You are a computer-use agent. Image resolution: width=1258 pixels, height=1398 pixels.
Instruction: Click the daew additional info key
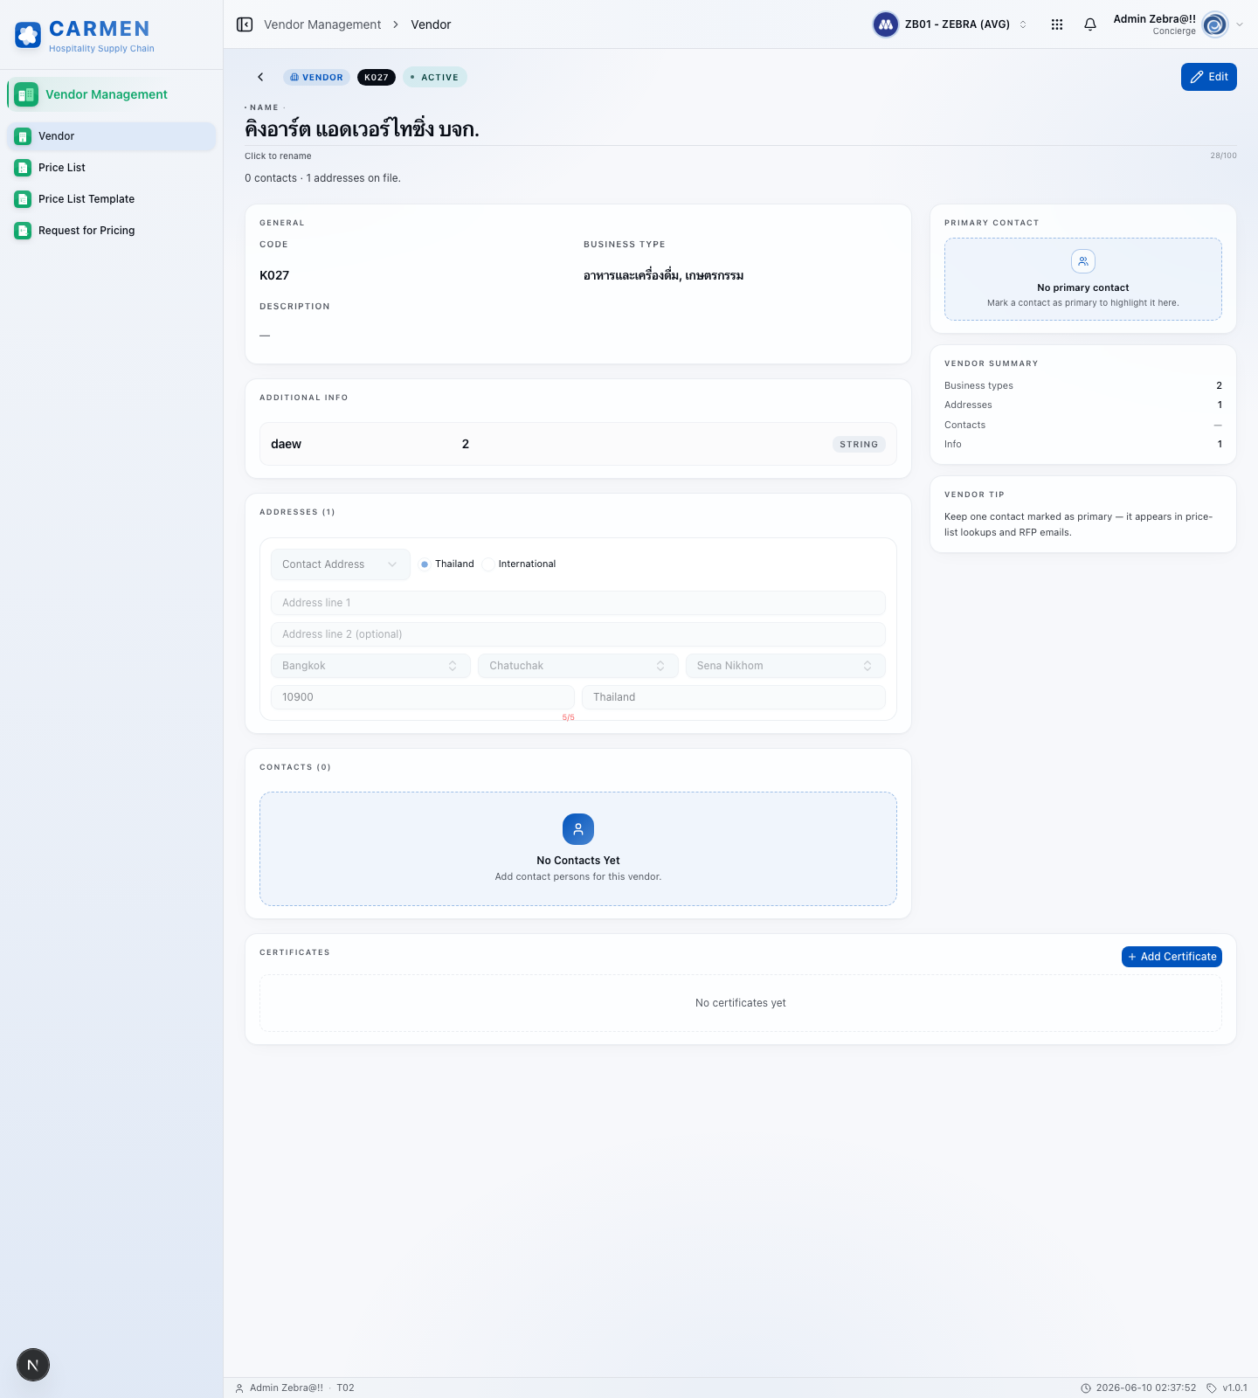coord(286,444)
